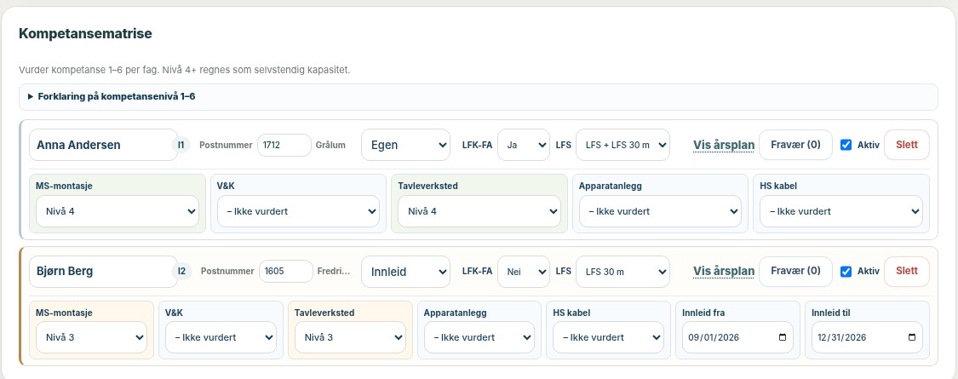Open Bjørn Berg's LFS 30 m dropdown
This screenshot has width=958, height=379.
coord(622,272)
